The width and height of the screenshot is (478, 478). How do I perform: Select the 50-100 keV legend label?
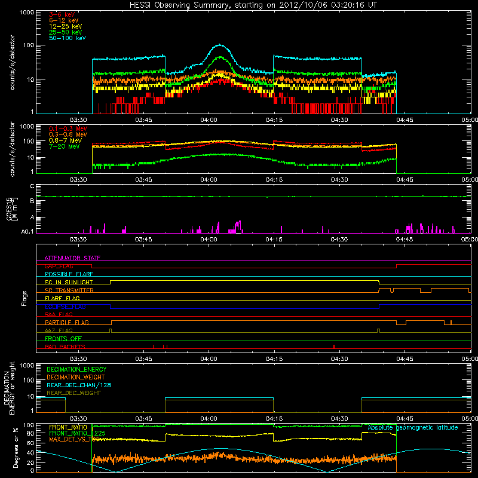(68, 38)
